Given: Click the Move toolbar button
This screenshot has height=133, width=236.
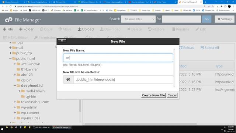Looking at the screenshot, I should click(x=65, y=29).
